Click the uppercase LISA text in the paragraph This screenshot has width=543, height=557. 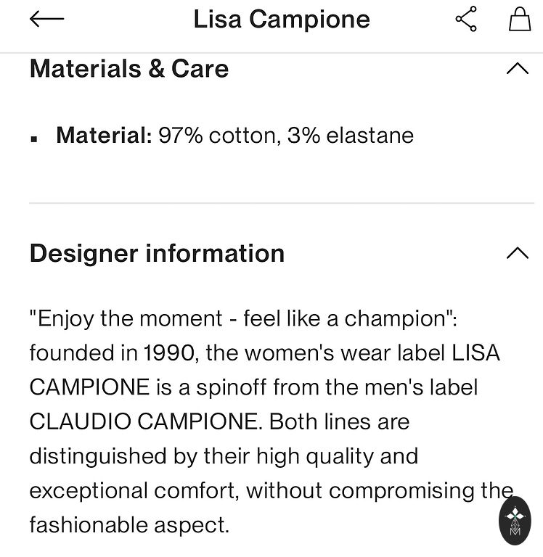coord(475,353)
